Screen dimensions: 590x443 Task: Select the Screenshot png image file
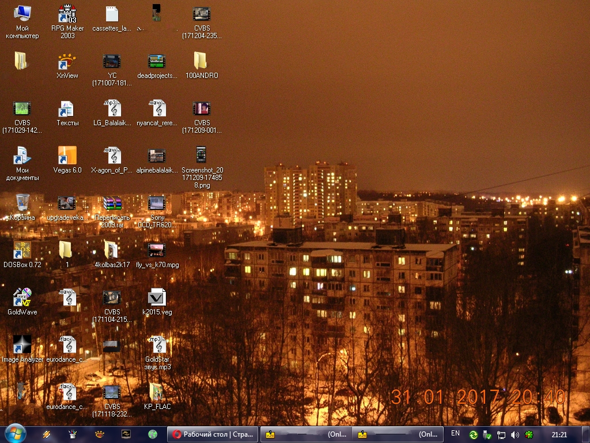201,156
